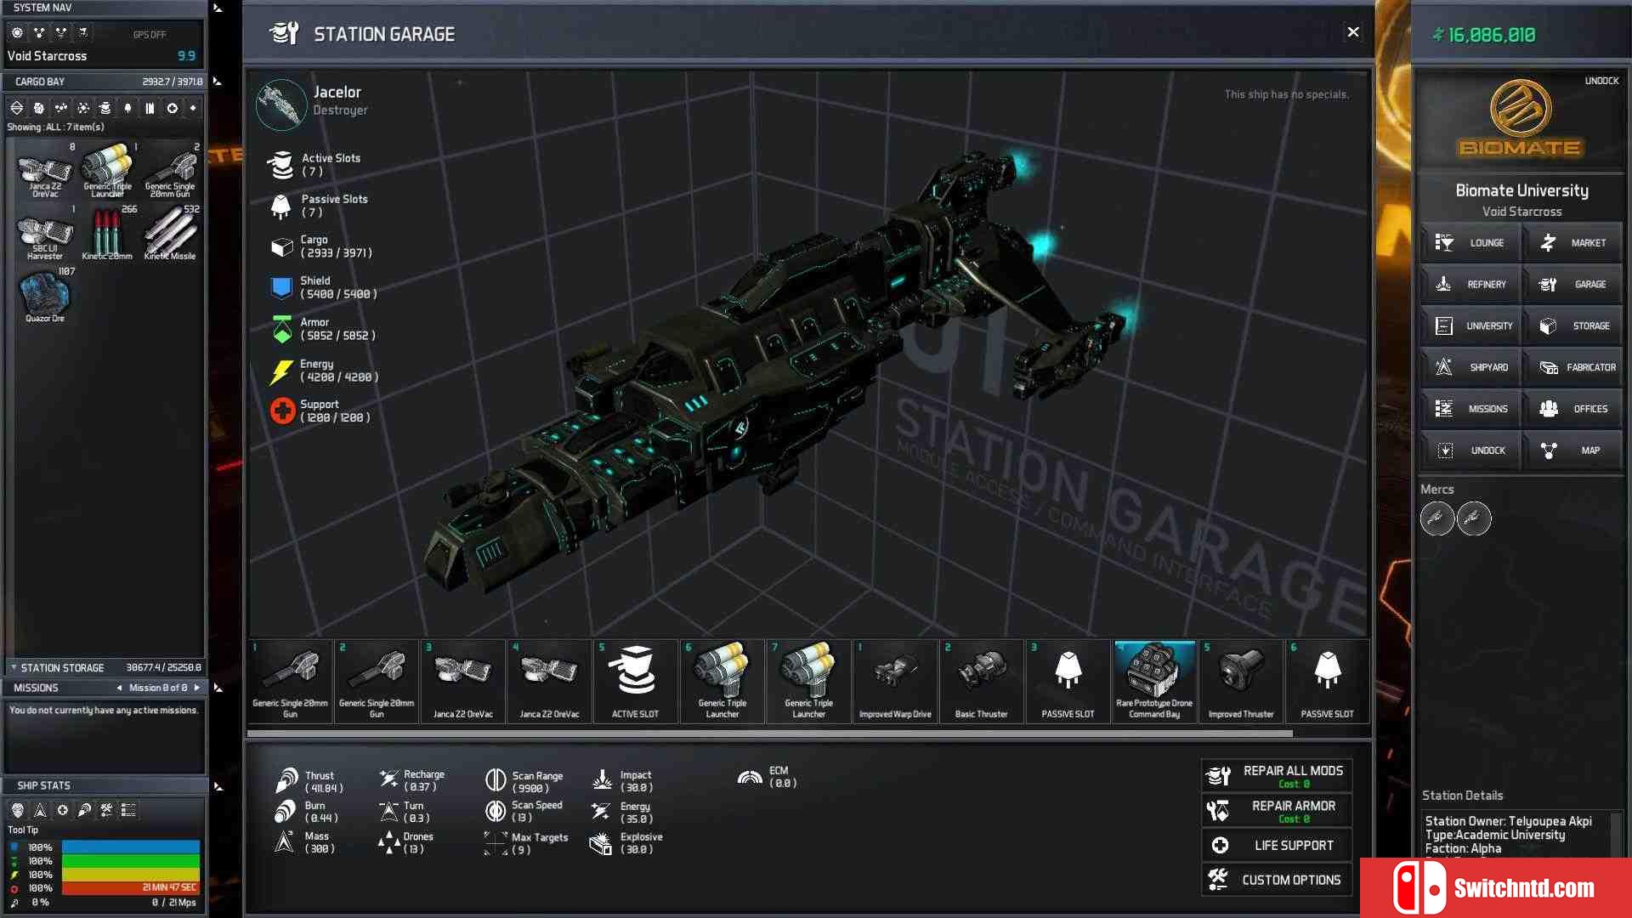The width and height of the screenshot is (1632, 918).
Task: Open the LOUNGE station menu
Action: click(x=1470, y=243)
